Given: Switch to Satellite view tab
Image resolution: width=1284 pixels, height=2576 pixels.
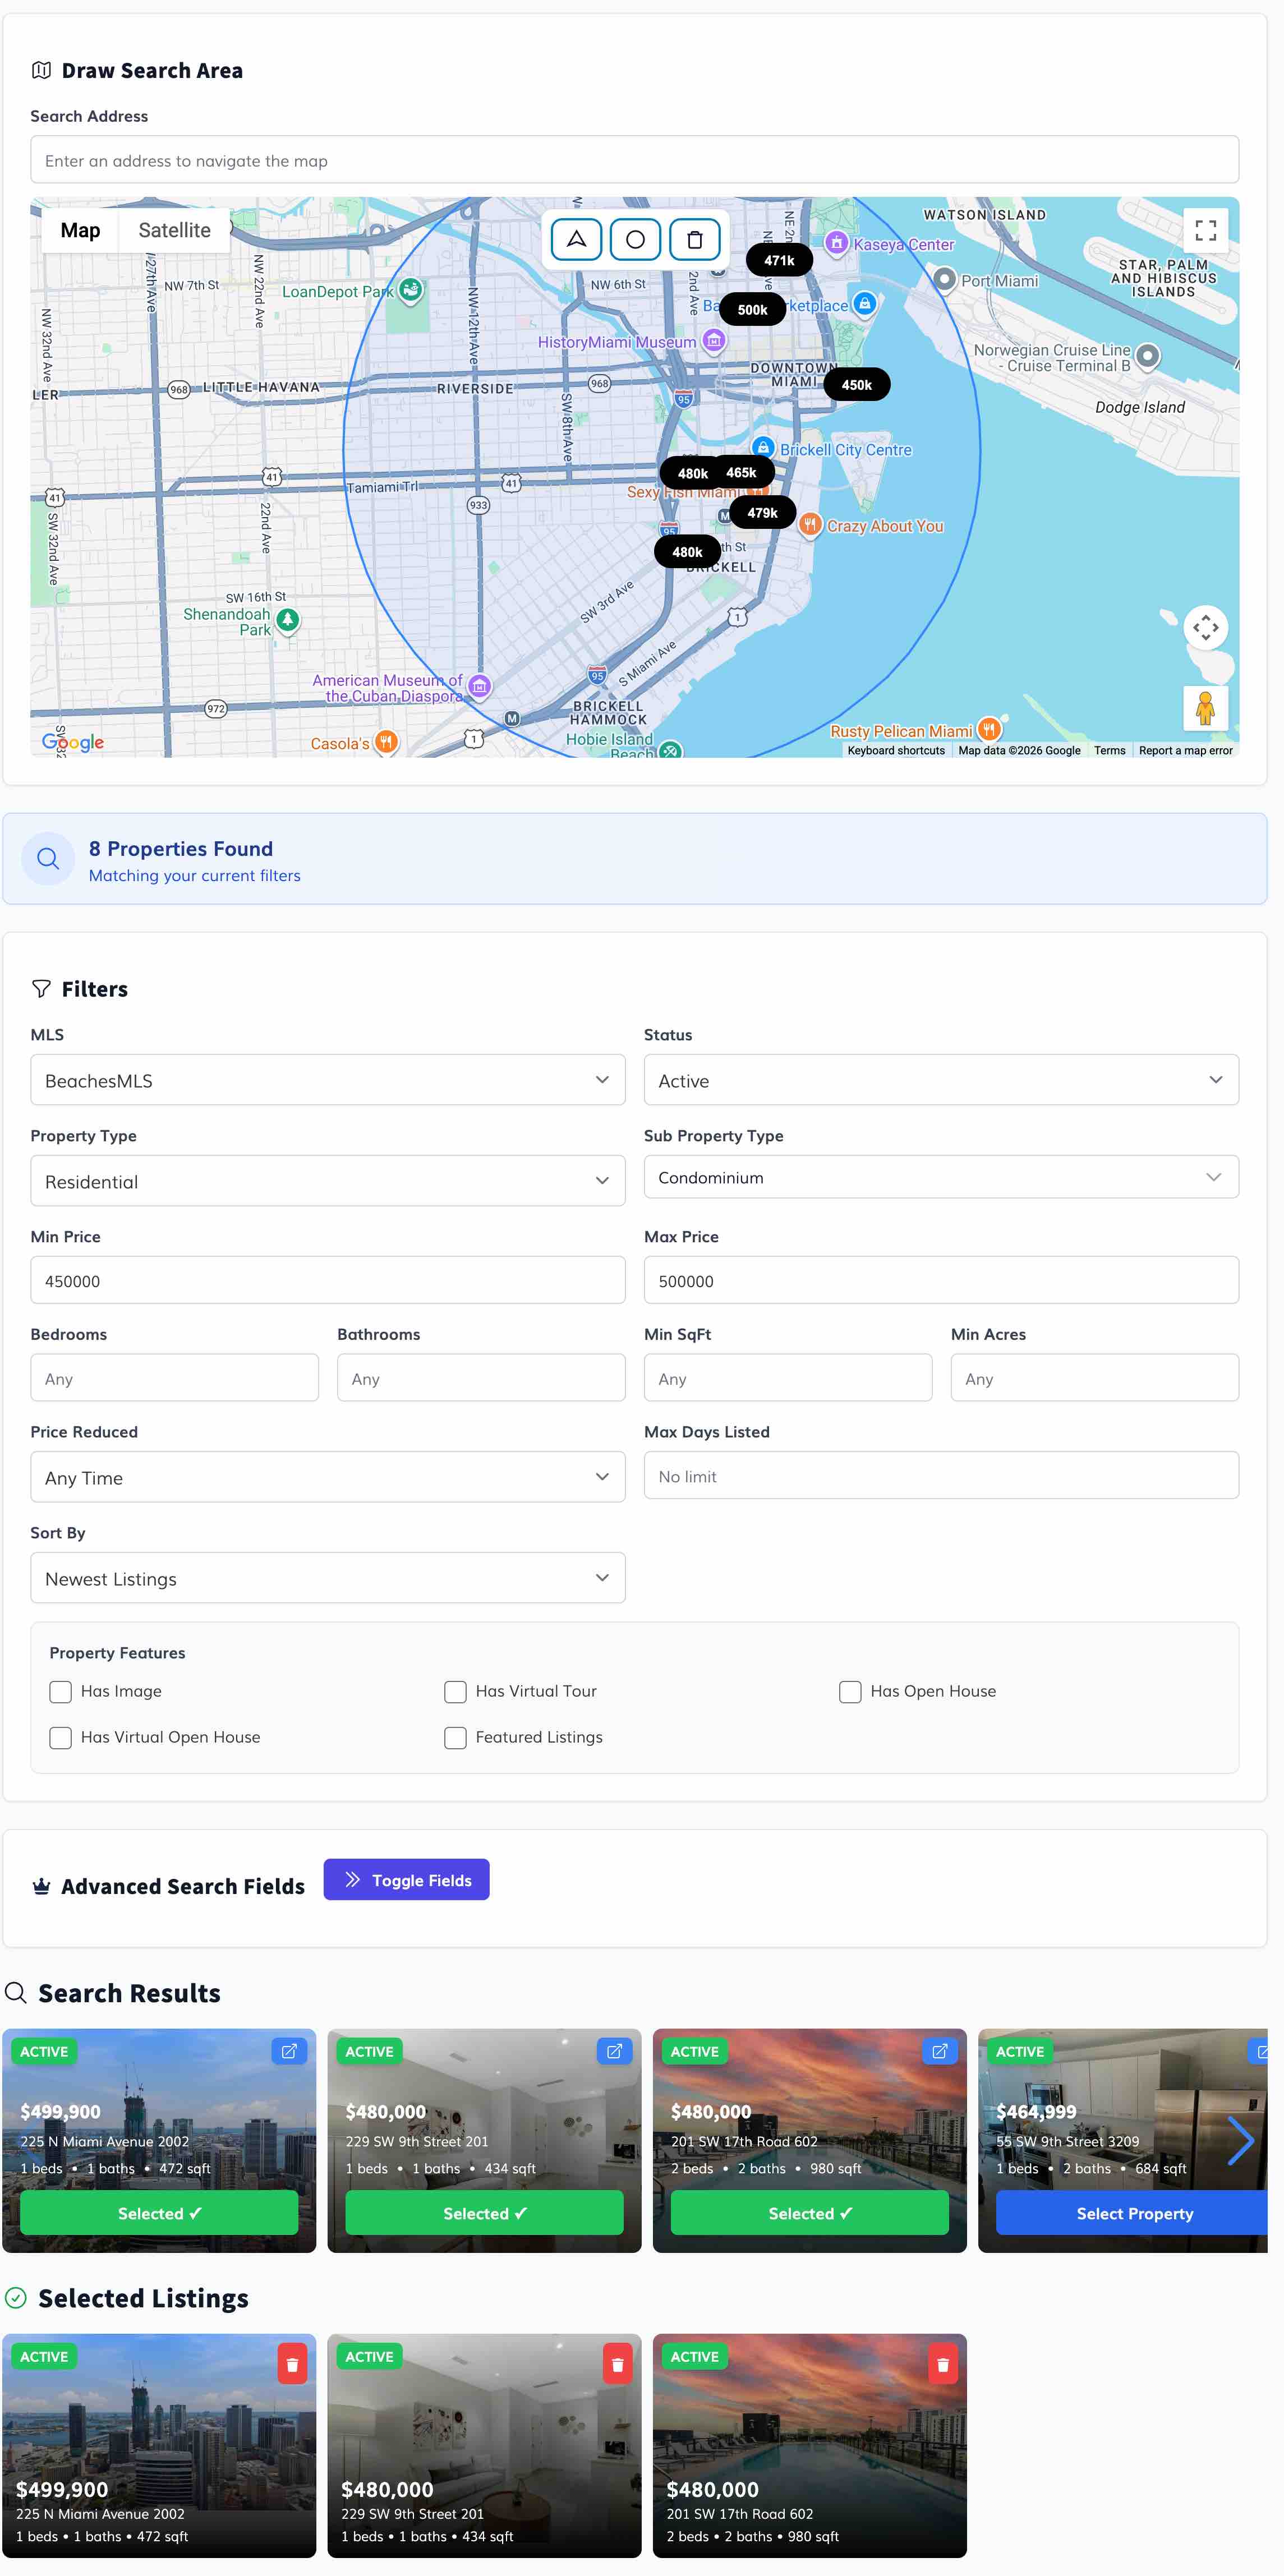Looking at the screenshot, I should coord(174,230).
